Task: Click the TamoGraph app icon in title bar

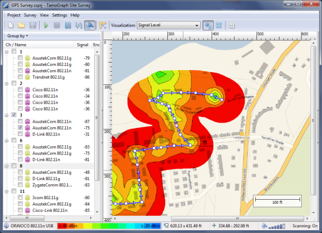Action: pos(6,5)
